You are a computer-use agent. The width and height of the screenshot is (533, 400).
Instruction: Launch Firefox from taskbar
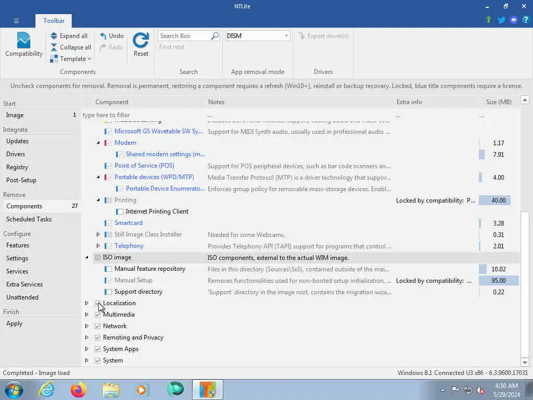click(78, 390)
